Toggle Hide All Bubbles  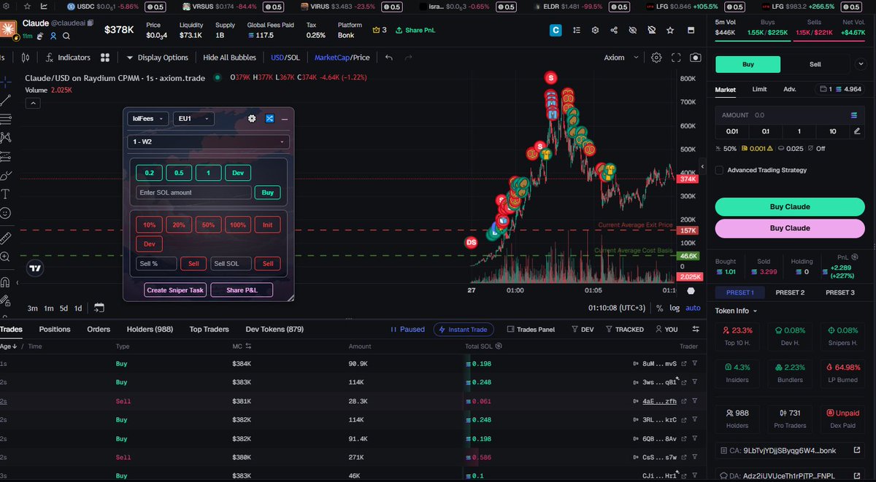pos(230,58)
